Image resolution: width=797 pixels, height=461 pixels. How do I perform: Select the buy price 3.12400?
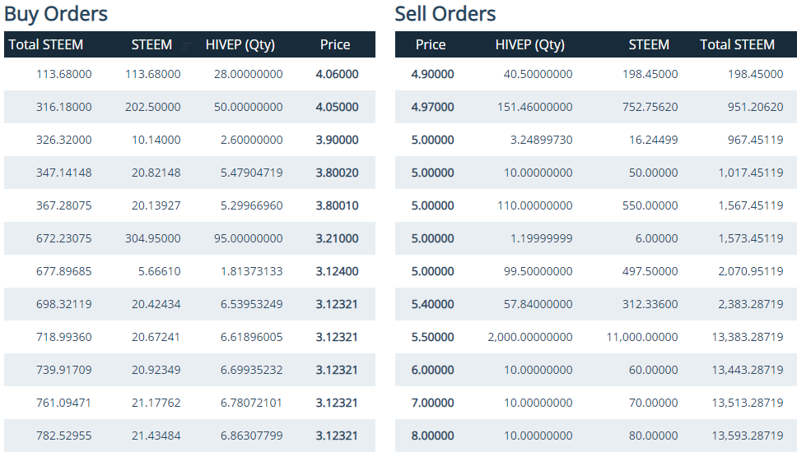point(337,271)
